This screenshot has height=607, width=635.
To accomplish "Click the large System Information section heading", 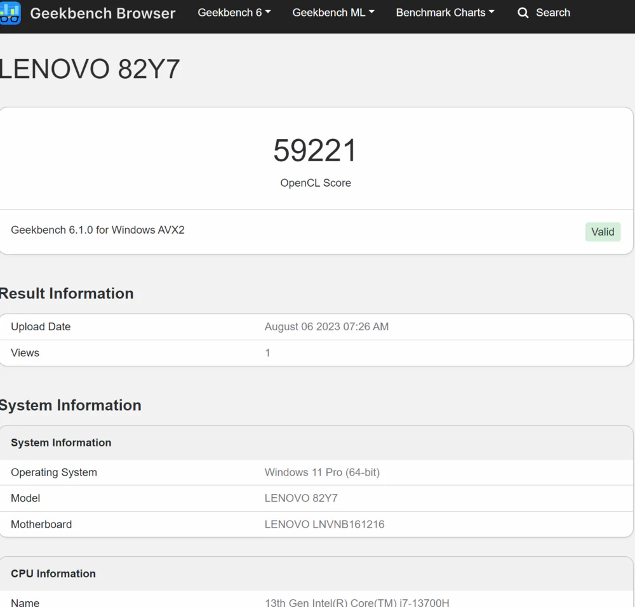I will [x=70, y=405].
